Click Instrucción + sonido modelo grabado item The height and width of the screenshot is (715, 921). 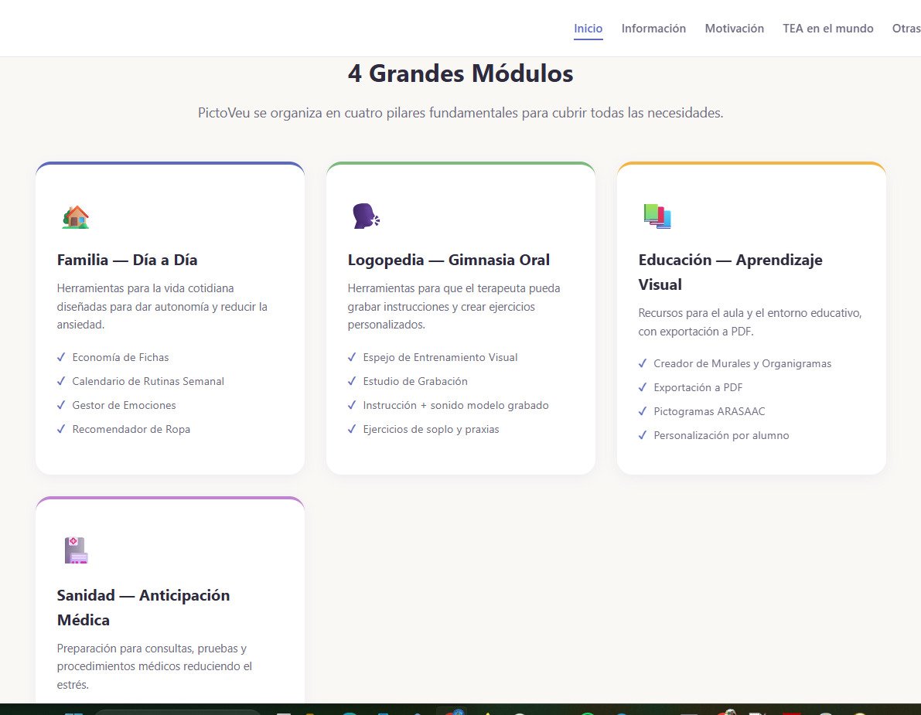tap(455, 405)
